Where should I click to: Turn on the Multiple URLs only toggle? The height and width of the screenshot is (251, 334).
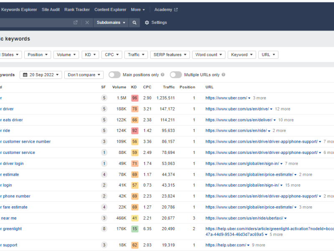click(x=176, y=75)
